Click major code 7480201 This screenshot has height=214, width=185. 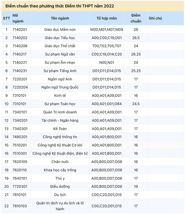tap(20, 137)
